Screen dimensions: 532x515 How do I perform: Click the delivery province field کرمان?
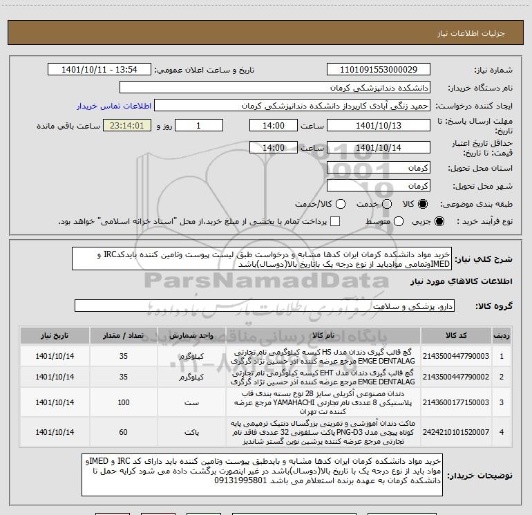click(x=379, y=168)
